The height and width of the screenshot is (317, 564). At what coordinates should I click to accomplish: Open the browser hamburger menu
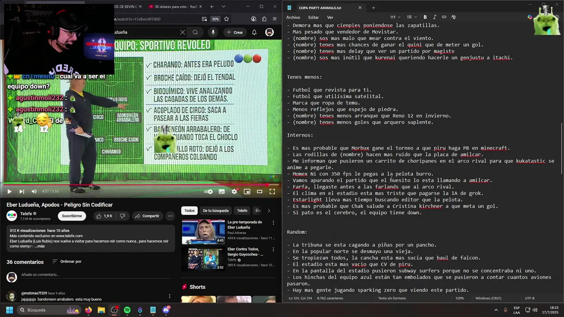pos(275,19)
